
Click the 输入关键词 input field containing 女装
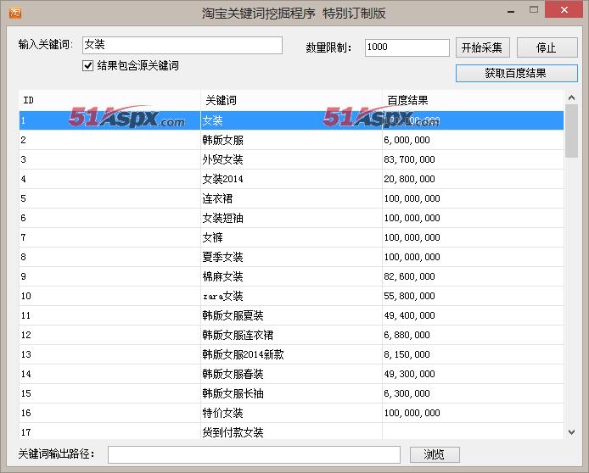[182, 45]
